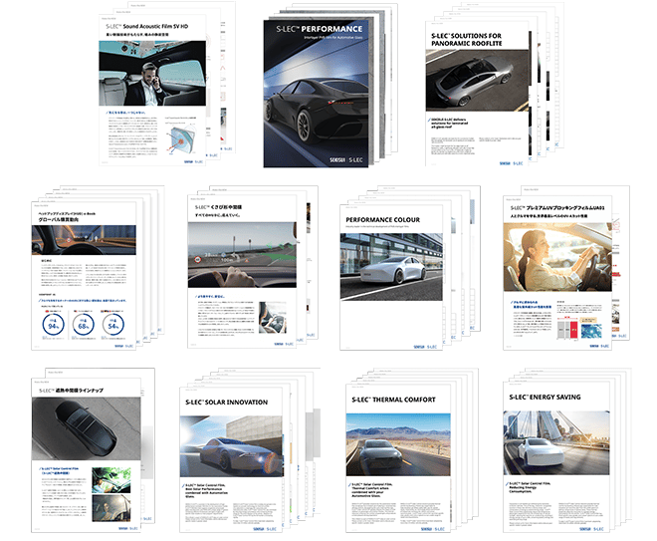Open the S-LEC Solutions for Panoramic Rooflite brochure

477,94
